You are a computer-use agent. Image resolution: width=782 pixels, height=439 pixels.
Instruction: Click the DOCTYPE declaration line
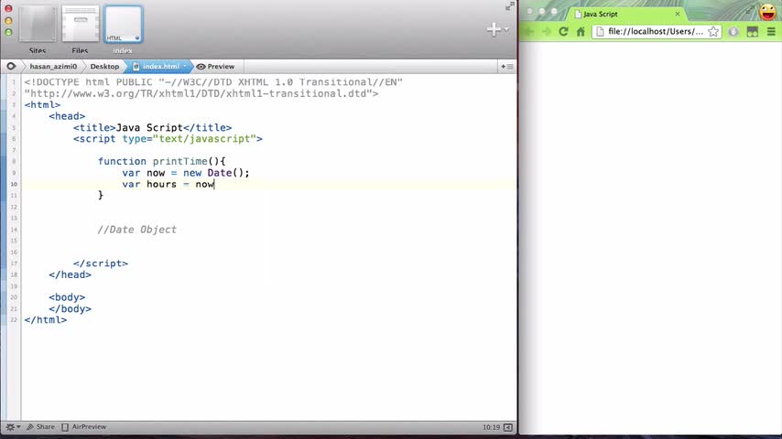pyautogui.click(x=213, y=82)
